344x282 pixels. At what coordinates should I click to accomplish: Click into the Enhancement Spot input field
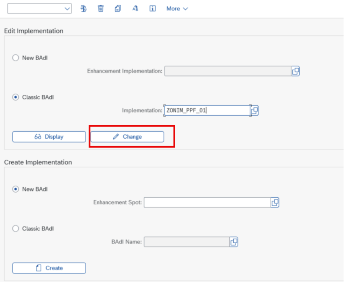(x=207, y=202)
